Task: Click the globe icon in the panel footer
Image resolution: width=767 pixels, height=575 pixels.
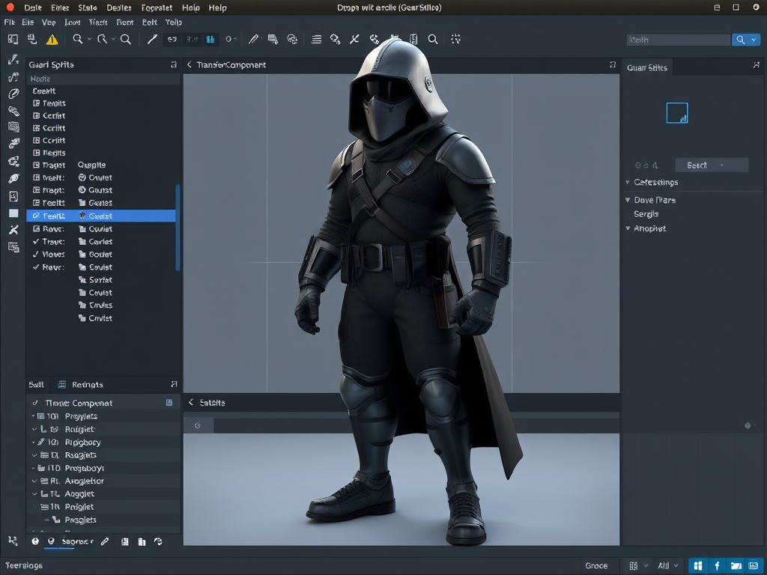Action: tap(35, 541)
